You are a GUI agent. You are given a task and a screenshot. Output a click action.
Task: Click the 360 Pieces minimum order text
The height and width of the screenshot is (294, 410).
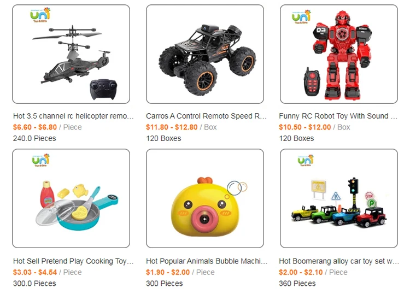click(x=297, y=284)
